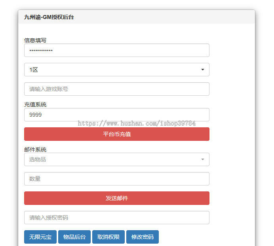Viewport: 274px width, 246px height.
Task: Open the 1区 server dropdown
Action: [x=117, y=70]
